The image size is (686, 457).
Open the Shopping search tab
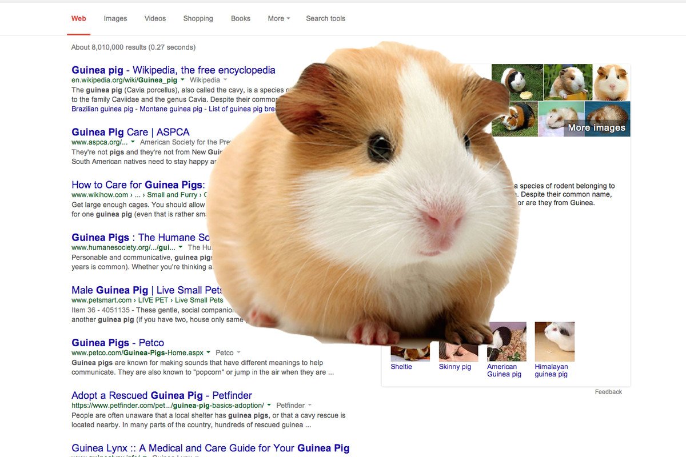[x=198, y=18]
